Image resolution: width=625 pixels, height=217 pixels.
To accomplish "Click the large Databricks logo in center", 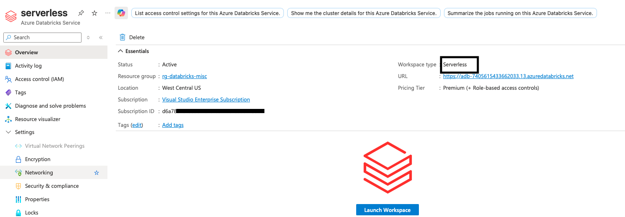I will [x=388, y=167].
